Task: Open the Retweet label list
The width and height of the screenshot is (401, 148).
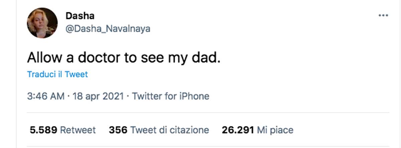Action: tap(78, 130)
